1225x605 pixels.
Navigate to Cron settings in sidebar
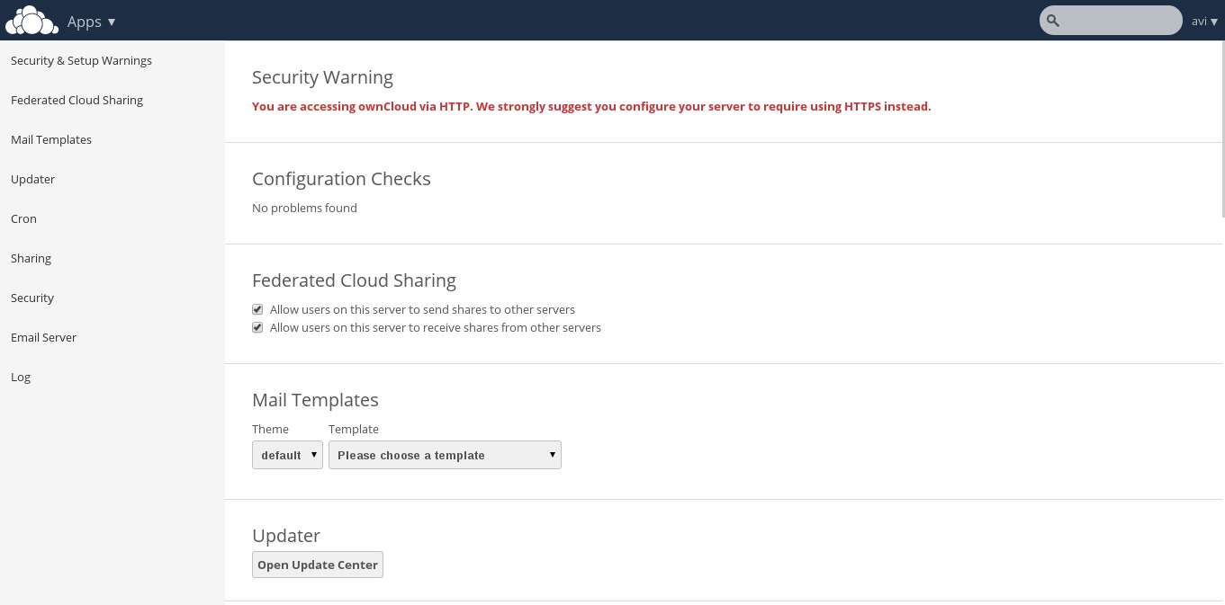[23, 218]
